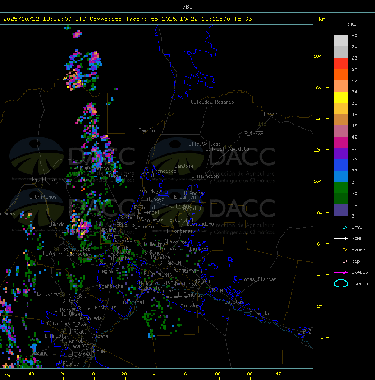Image resolution: width=375 pixels, height=380 pixels.
Task: Click the V_Flores map label
Action: click(68, 364)
